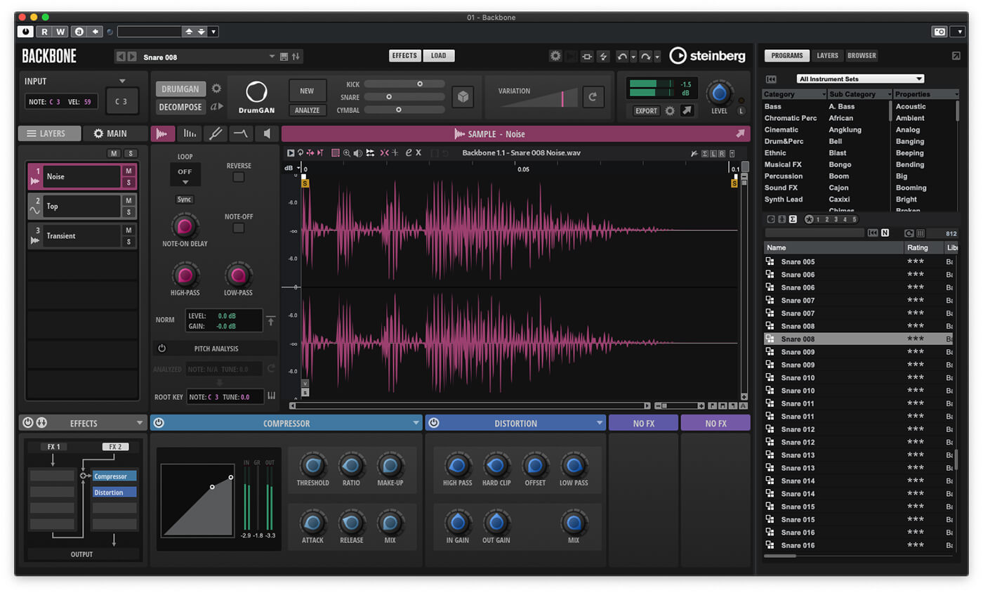Click the pink square selection icon in sample toolbar

[336, 152]
